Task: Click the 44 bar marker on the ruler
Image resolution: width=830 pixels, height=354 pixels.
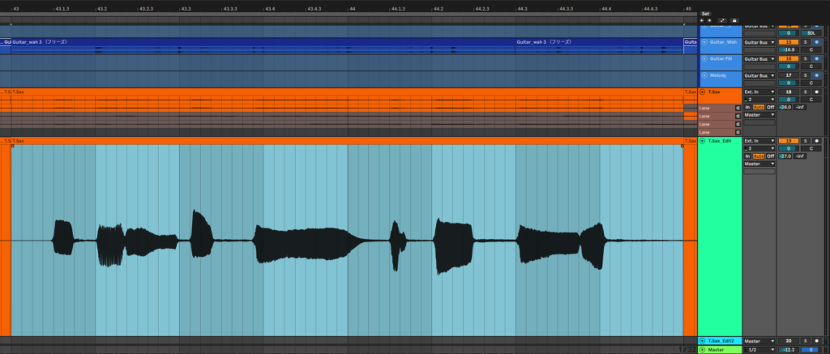Action: click(352, 8)
